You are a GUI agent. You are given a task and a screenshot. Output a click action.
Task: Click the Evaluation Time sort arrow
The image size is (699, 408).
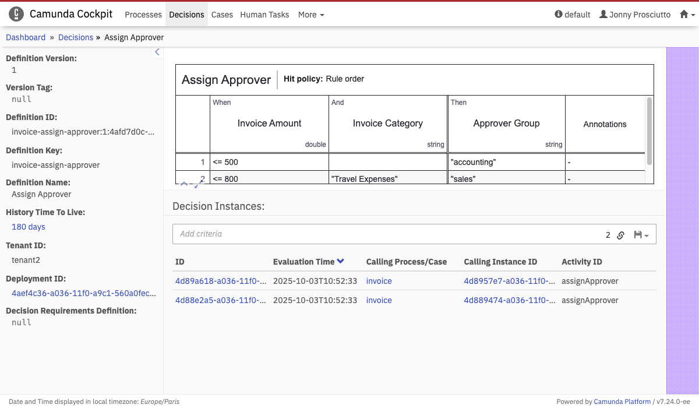(x=341, y=262)
